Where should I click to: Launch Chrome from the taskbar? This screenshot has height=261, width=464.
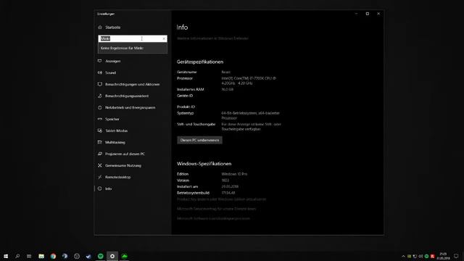pyautogui.click(x=53, y=256)
